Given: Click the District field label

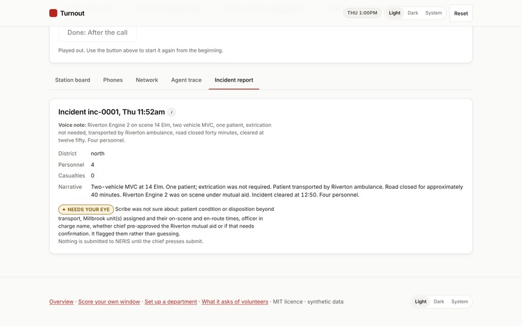Looking at the screenshot, I should pos(67,154).
